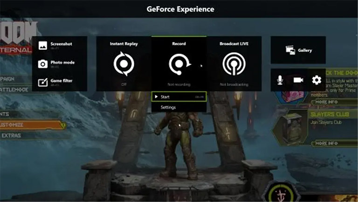Click the Screenshot label
358x202 pixels.
click(x=61, y=44)
